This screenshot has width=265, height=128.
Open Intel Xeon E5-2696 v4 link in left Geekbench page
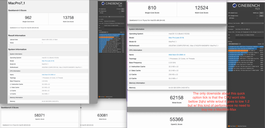pos(49,74)
